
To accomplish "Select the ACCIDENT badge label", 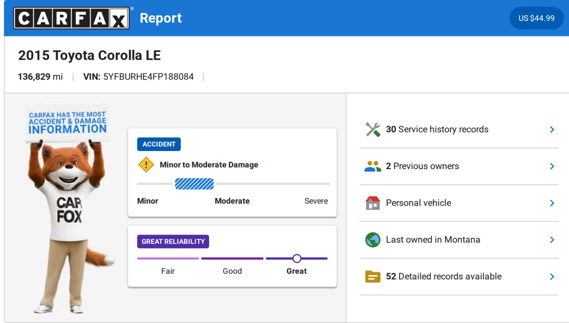I will (159, 144).
